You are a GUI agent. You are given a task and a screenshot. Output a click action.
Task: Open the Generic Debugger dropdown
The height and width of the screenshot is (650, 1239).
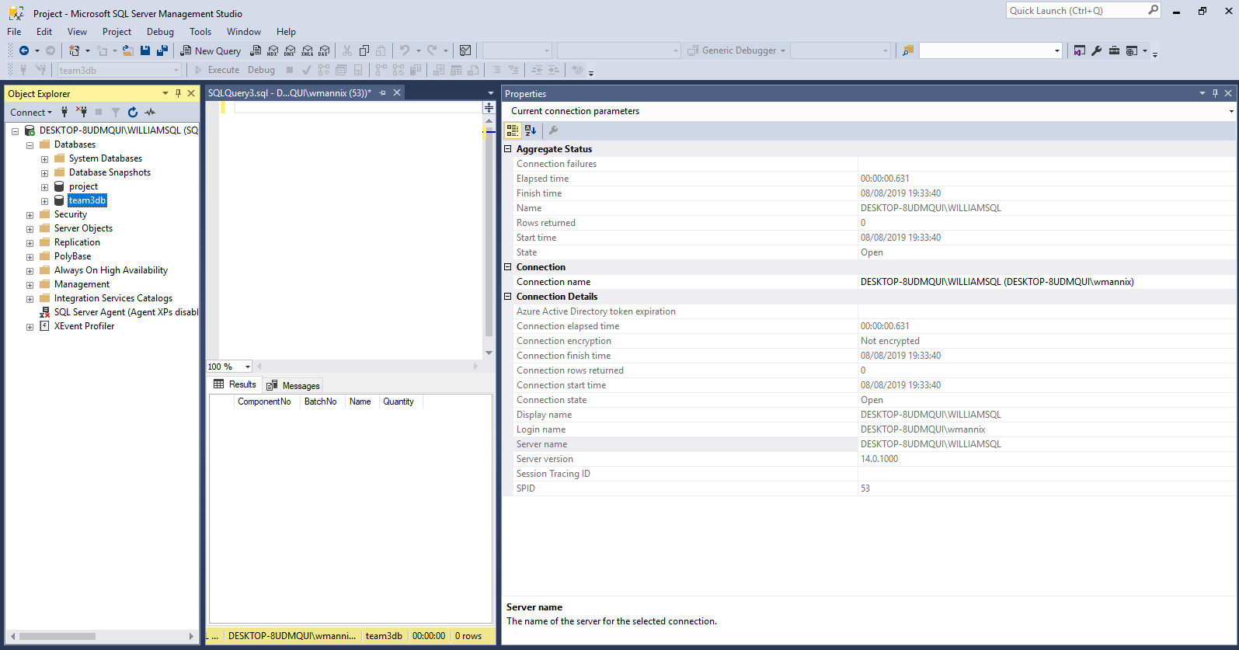click(x=783, y=50)
